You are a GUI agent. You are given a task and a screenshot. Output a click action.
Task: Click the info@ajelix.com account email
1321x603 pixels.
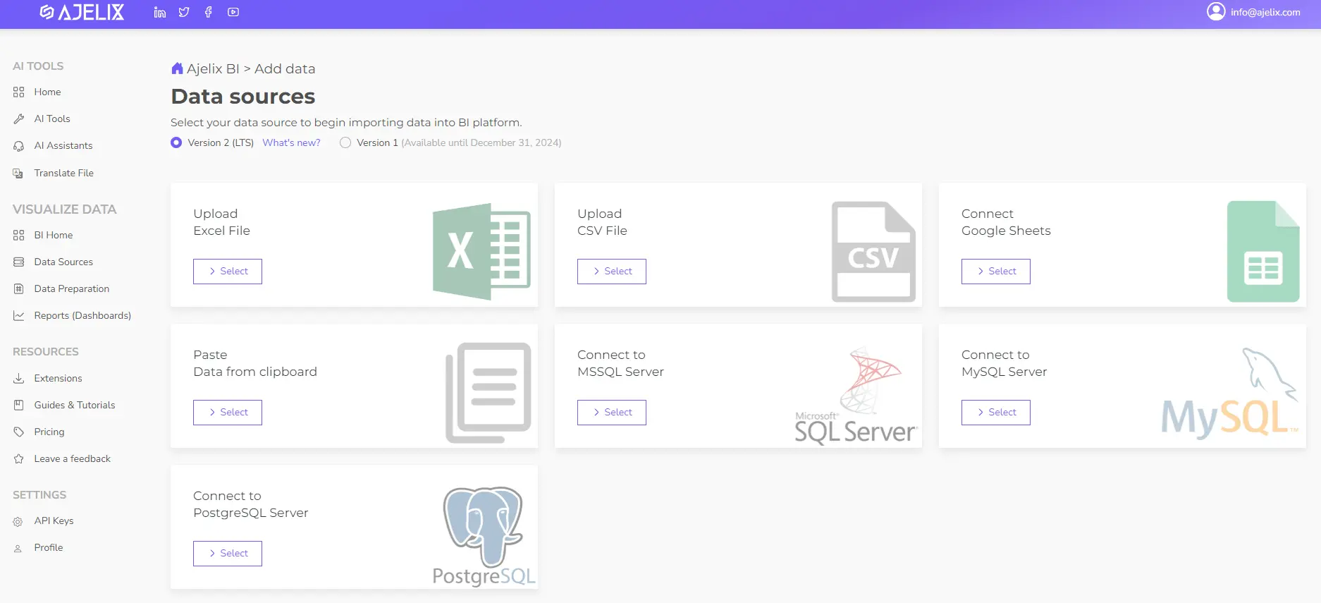[1265, 12]
